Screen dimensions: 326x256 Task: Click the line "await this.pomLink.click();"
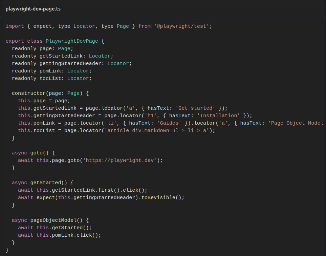coord(59,235)
